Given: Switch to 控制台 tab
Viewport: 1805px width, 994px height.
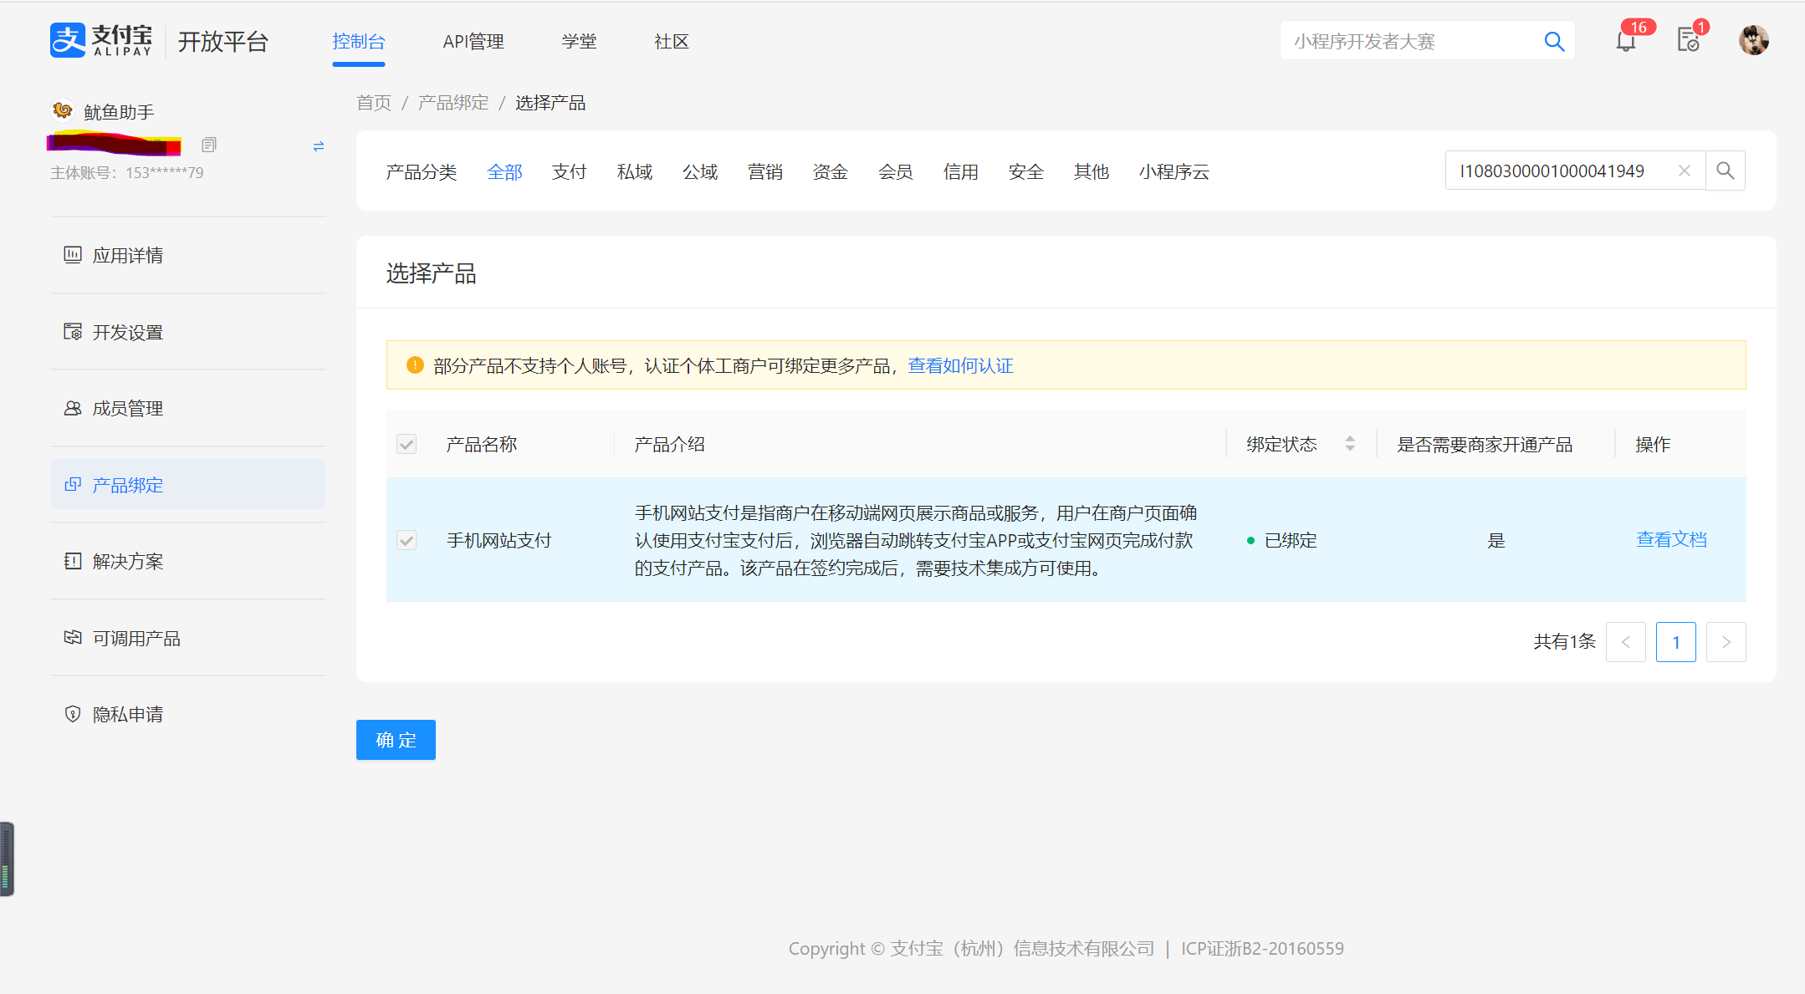Looking at the screenshot, I should coord(359,41).
